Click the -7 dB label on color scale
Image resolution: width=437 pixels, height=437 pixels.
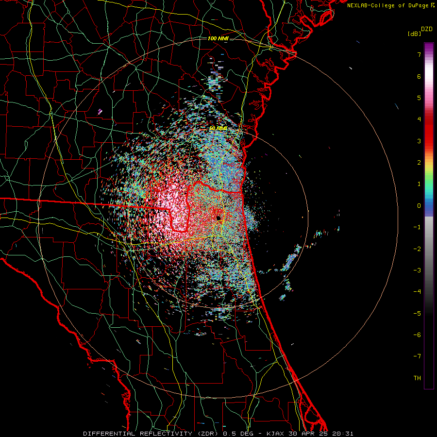[417, 356]
